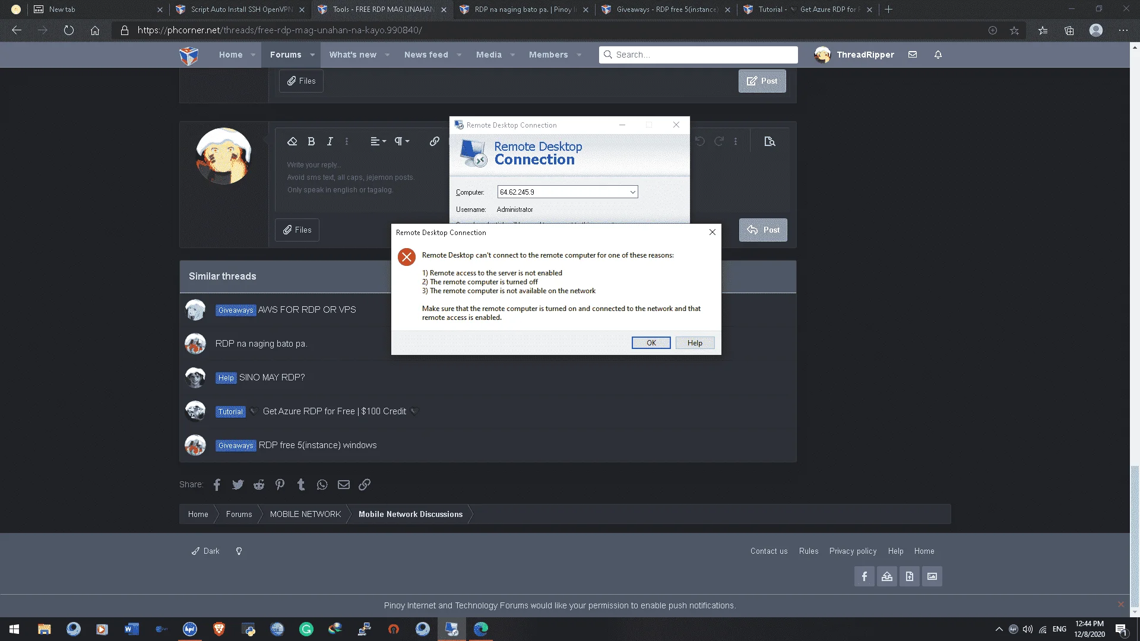Open ThreadRipper account menu
This screenshot has width=1140, height=641.
[x=854, y=55]
